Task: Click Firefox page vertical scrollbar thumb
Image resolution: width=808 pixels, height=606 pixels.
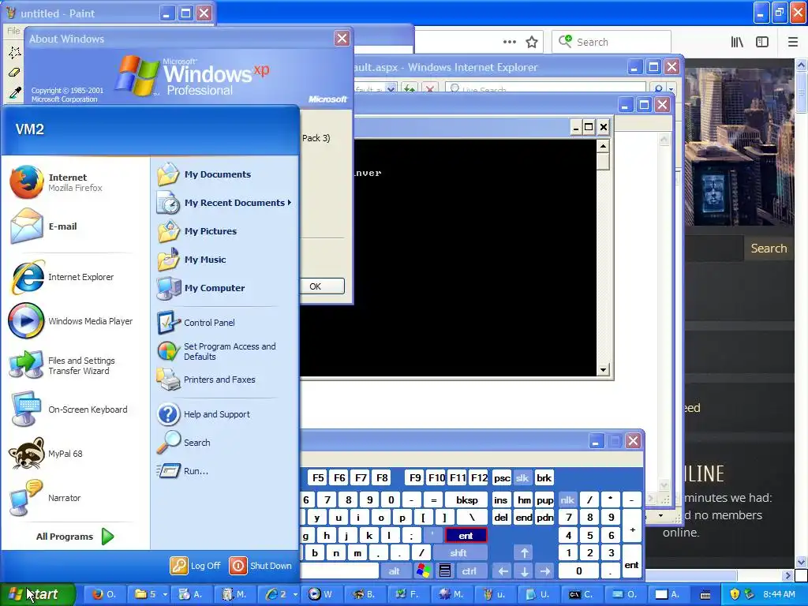Action: click(802, 92)
